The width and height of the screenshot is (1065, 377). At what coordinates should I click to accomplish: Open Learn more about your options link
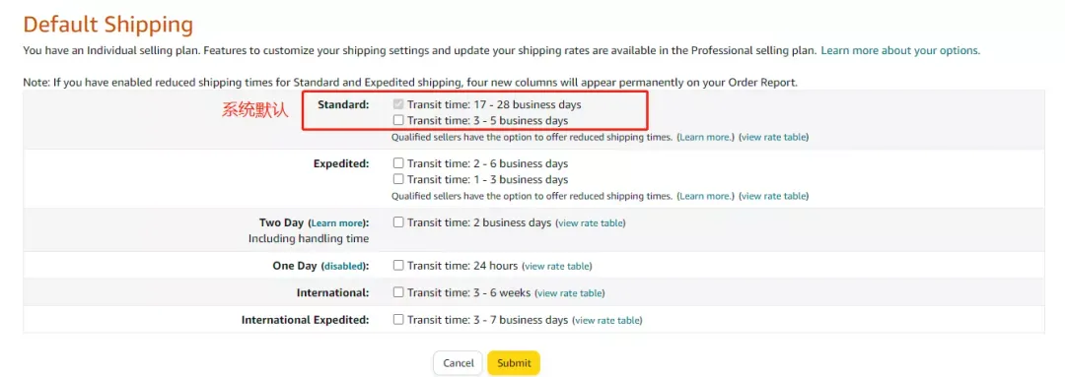[x=900, y=50]
